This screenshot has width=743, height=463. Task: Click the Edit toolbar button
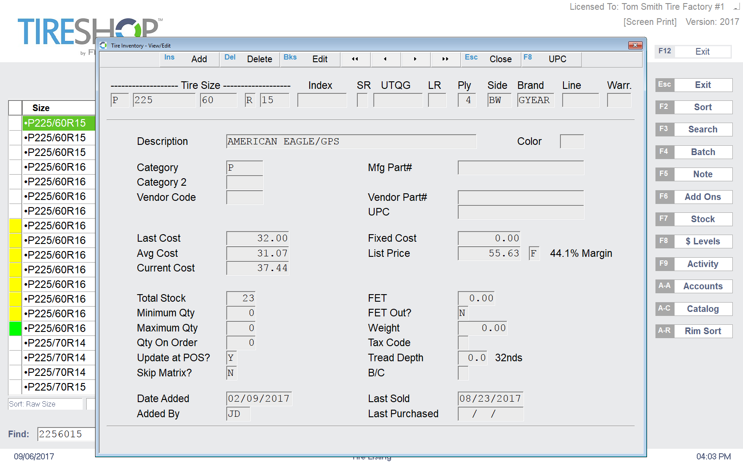click(310, 59)
